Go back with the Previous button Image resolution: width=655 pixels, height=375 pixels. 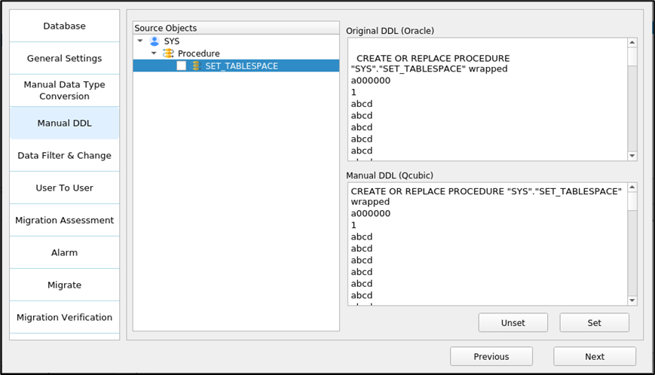[491, 356]
